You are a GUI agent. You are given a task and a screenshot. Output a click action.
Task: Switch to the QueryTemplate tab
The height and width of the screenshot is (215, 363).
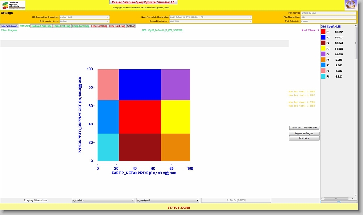click(9, 26)
